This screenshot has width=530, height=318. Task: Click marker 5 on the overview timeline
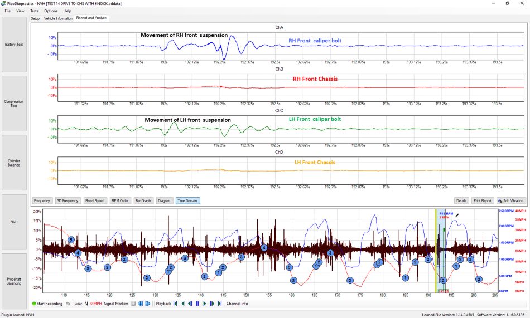pyautogui.click(x=71, y=239)
